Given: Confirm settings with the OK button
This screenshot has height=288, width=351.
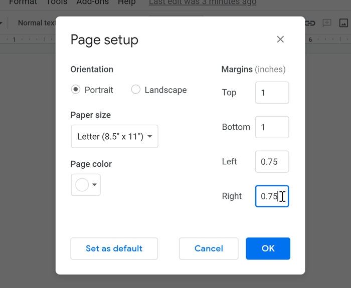Looking at the screenshot, I should [x=268, y=248].
